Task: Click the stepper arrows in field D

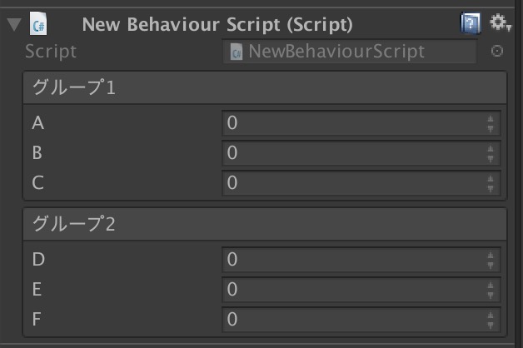Action: click(491, 261)
